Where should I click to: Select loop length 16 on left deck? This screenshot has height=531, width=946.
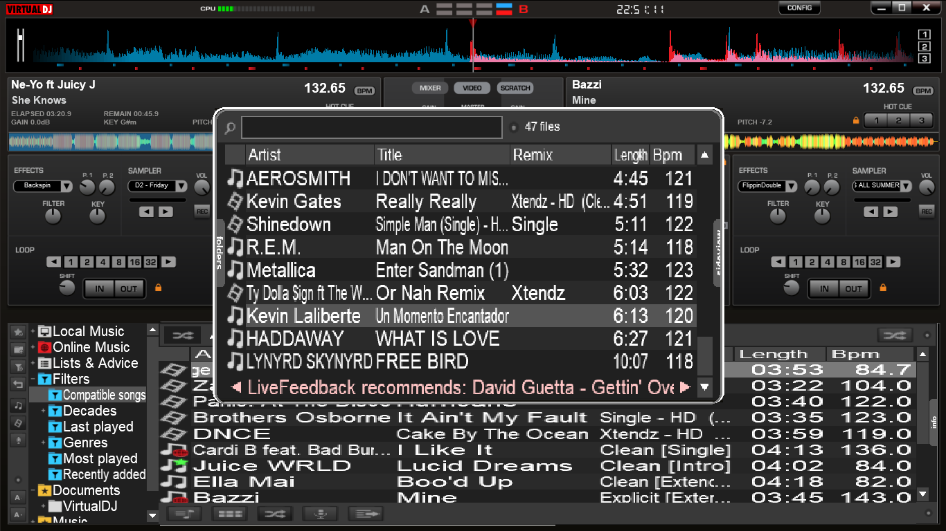(x=134, y=262)
